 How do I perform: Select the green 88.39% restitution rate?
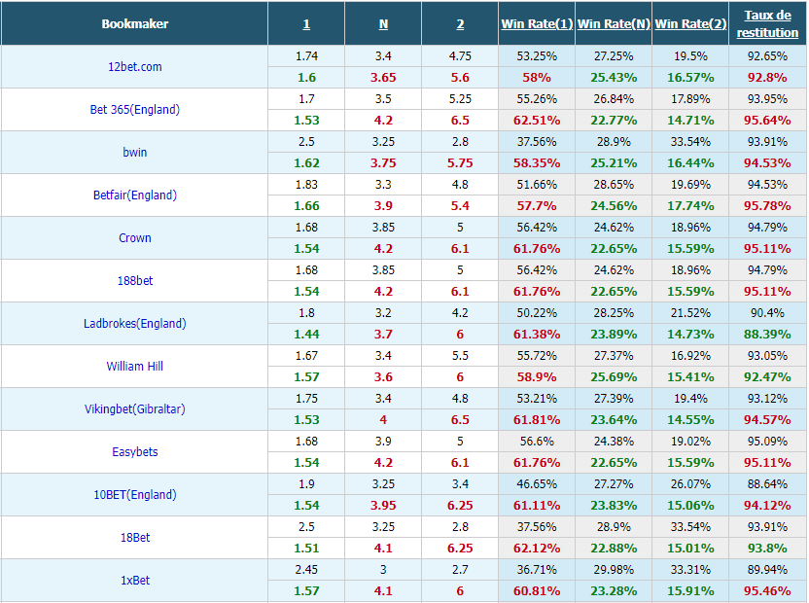(768, 335)
